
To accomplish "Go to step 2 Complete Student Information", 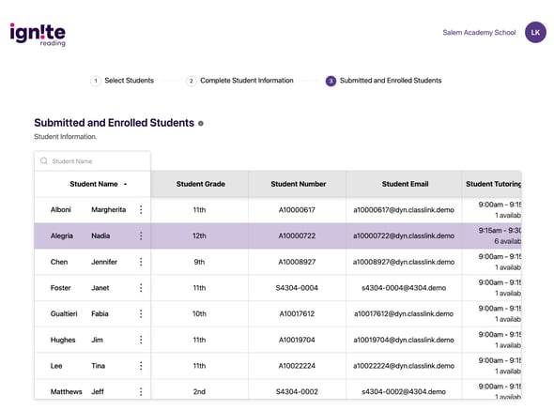I will tap(239, 81).
